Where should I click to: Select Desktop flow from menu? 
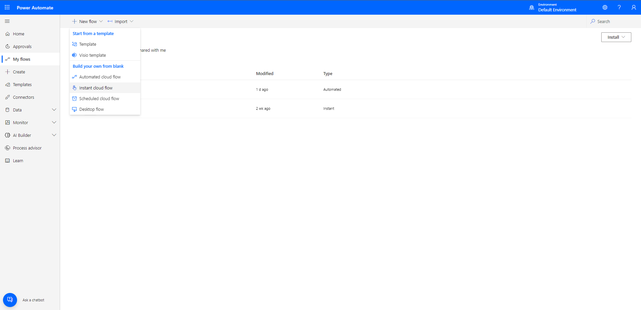click(91, 109)
